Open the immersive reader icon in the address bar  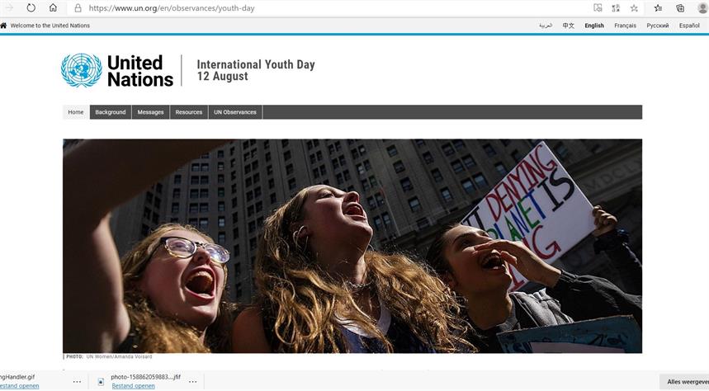[x=598, y=7]
